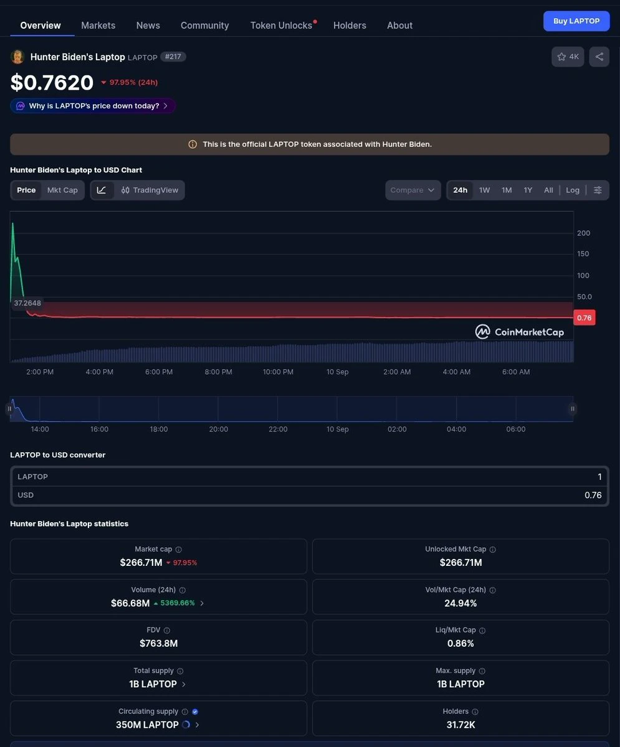Click the info icon next to Circulating supply
Image resolution: width=620 pixels, height=747 pixels.
coord(185,712)
